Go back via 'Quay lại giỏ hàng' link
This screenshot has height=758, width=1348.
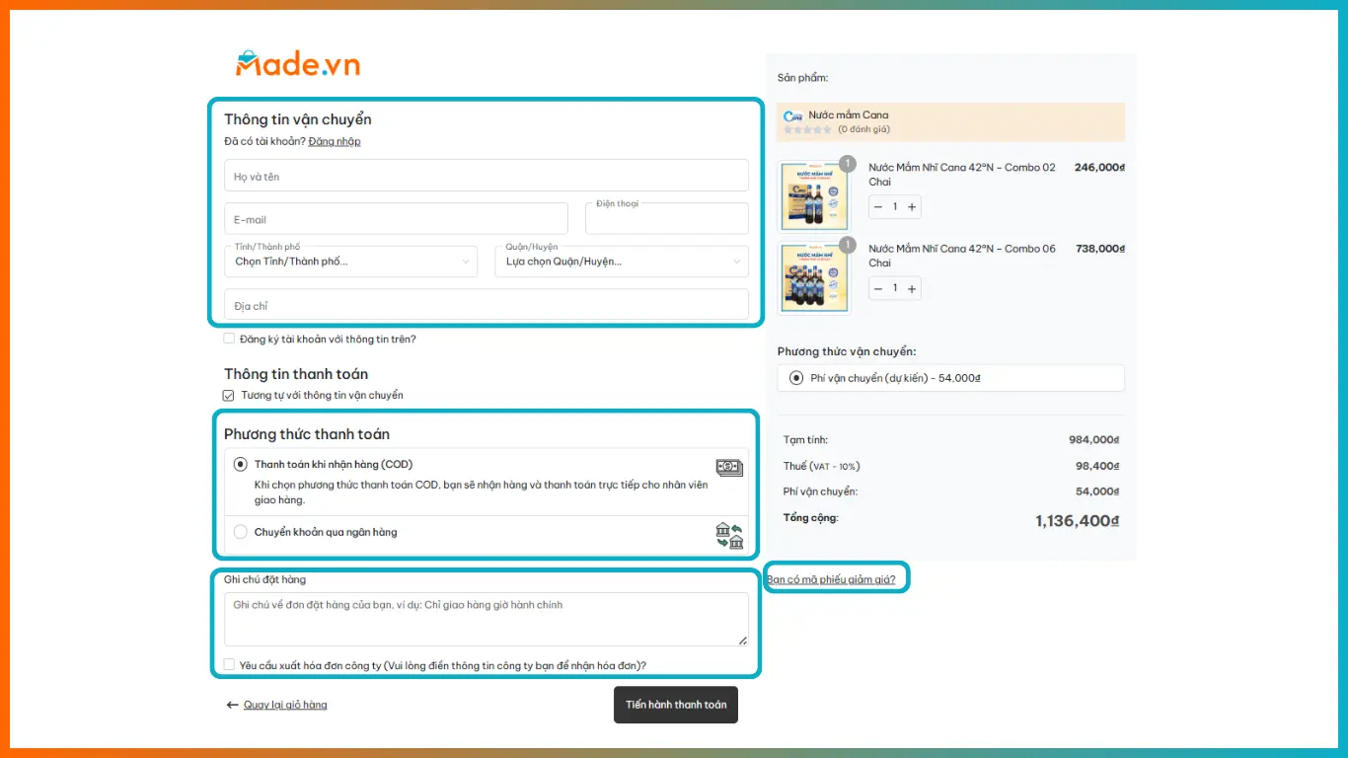pos(285,705)
